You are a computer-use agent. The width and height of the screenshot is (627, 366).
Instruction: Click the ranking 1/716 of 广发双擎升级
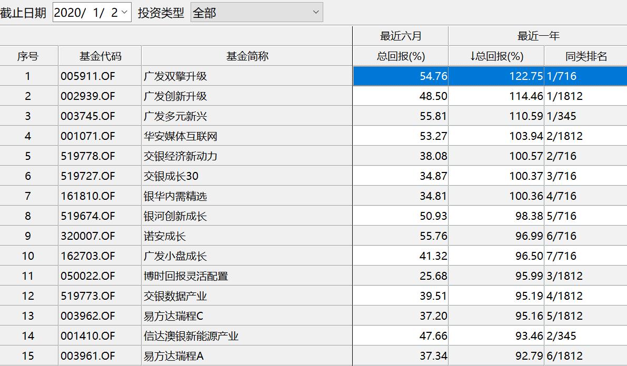(561, 76)
